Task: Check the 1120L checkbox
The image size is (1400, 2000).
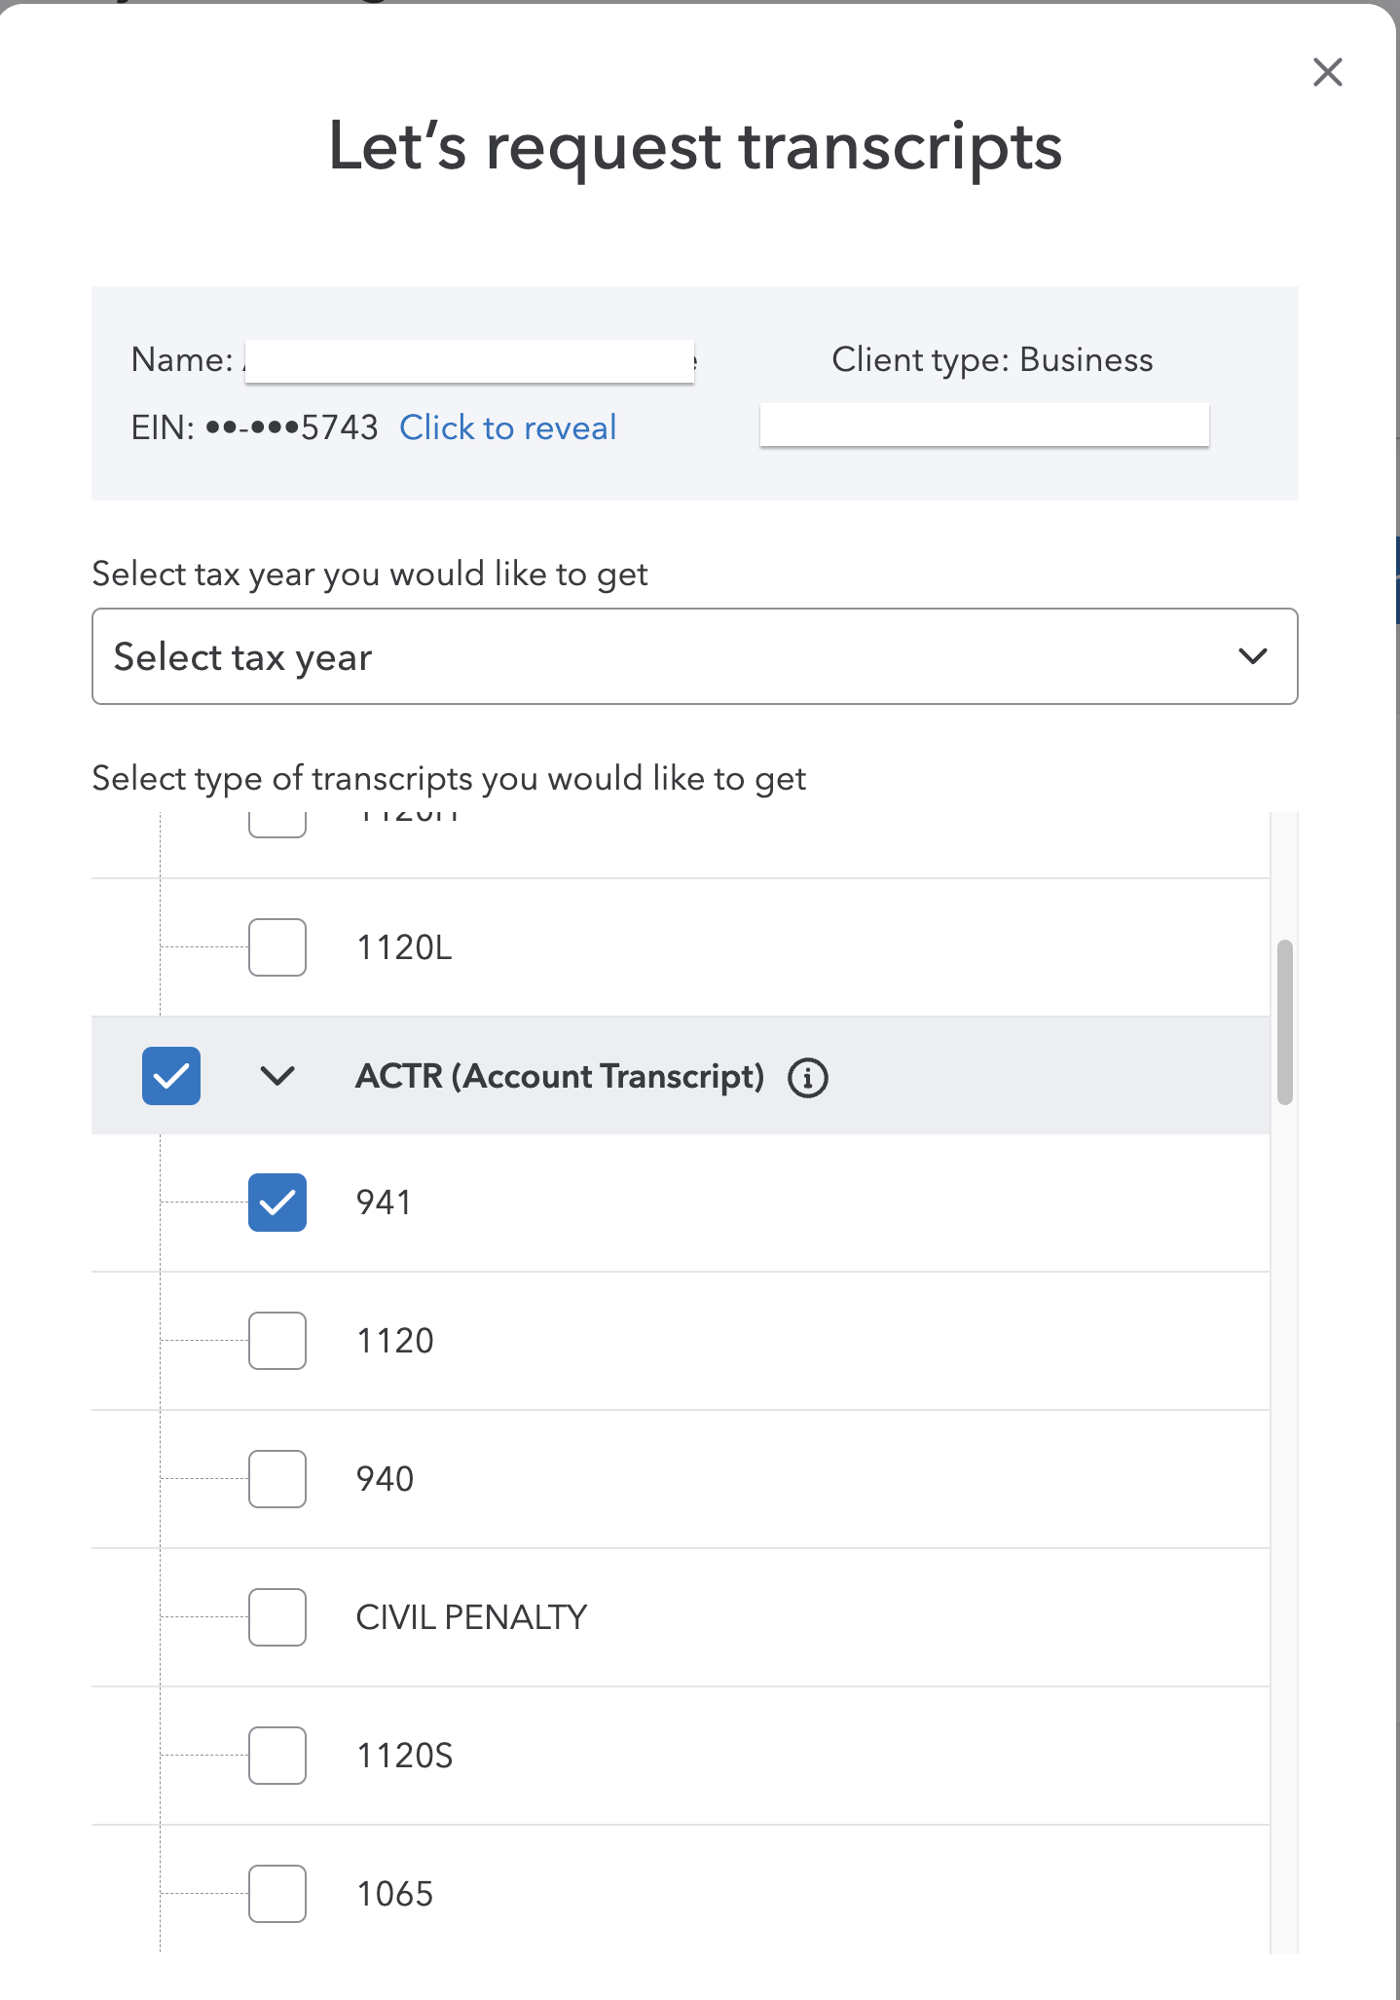Action: [277, 947]
